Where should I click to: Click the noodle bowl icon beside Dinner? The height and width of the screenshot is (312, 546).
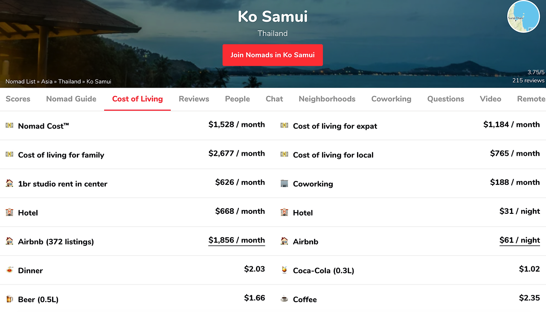pyautogui.click(x=9, y=270)
